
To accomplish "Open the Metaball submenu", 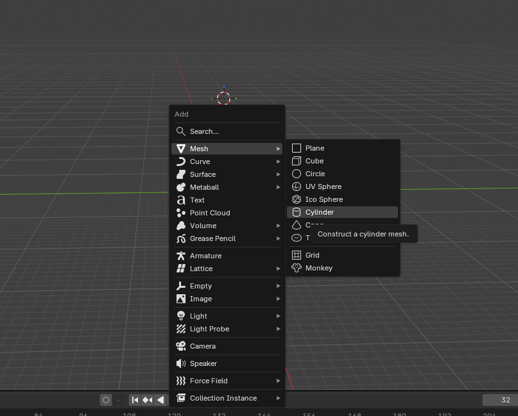I will tap(227, 187).
